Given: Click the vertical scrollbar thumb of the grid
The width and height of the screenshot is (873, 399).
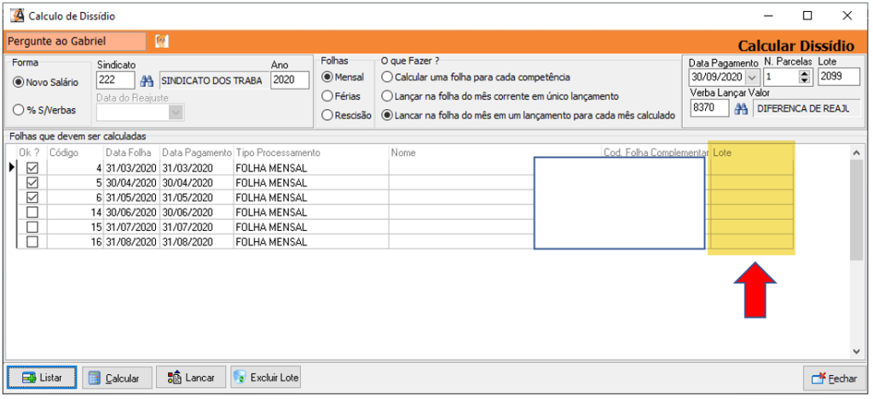Looking at the screenshot, I should [856, 209].
